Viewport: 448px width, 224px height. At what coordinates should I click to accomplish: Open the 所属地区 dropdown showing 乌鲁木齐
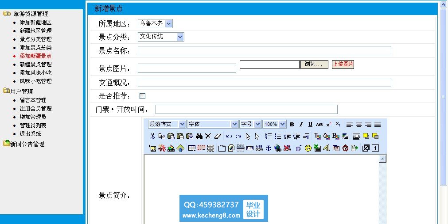click(155, 23)
